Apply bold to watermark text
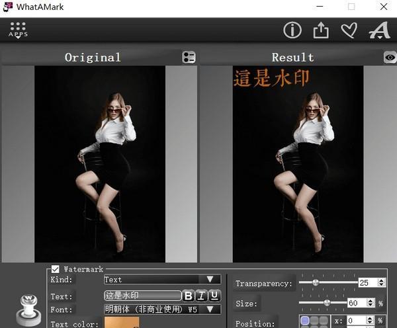 189,296
